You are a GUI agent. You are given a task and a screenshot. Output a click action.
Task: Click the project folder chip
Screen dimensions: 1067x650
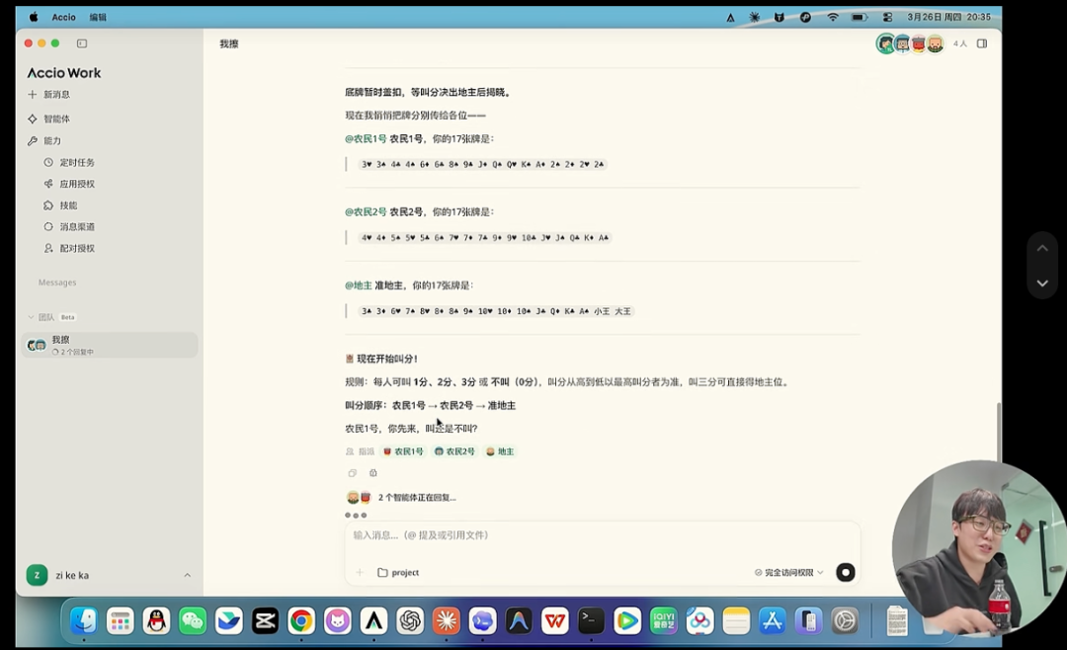point(402,572)
